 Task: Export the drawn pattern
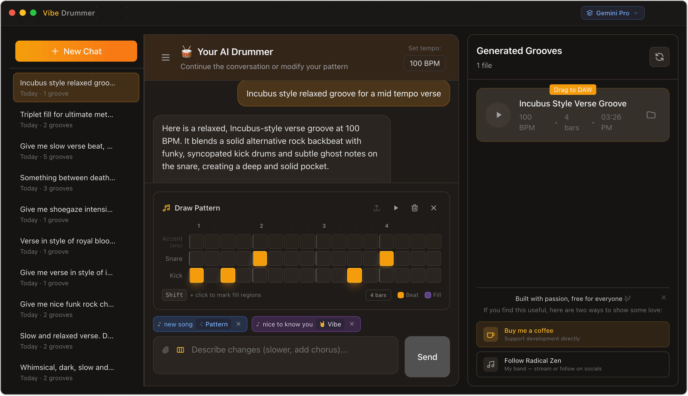click(376, 208)
